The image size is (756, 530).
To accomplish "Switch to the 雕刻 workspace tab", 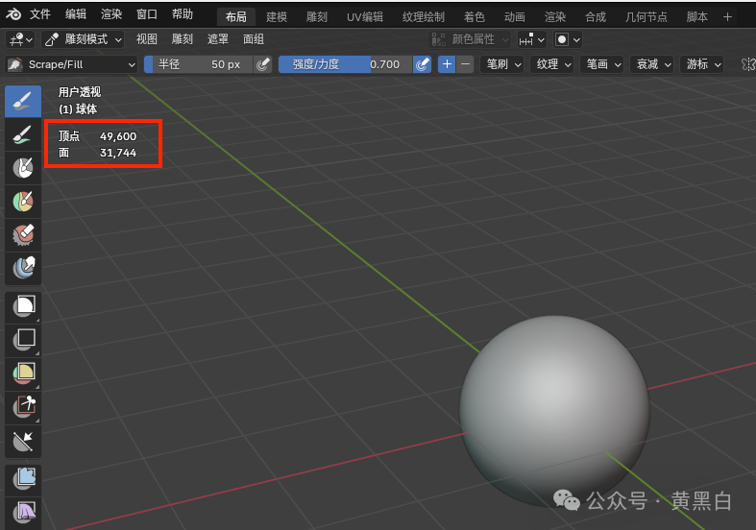I will [x=317, y=17].
